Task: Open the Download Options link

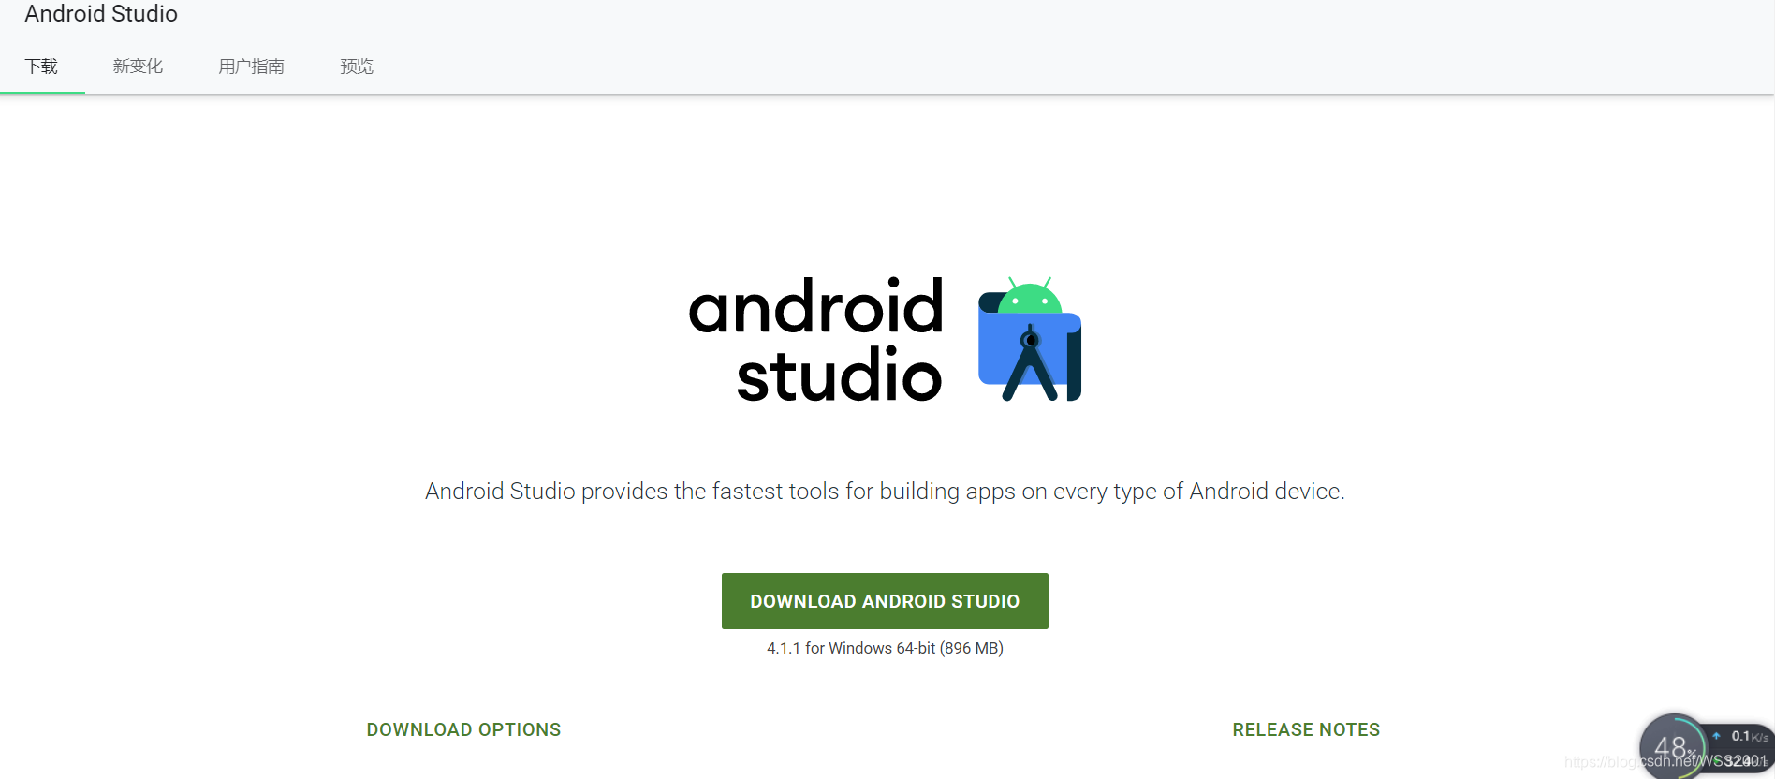Action: click(x=463, y=729)
